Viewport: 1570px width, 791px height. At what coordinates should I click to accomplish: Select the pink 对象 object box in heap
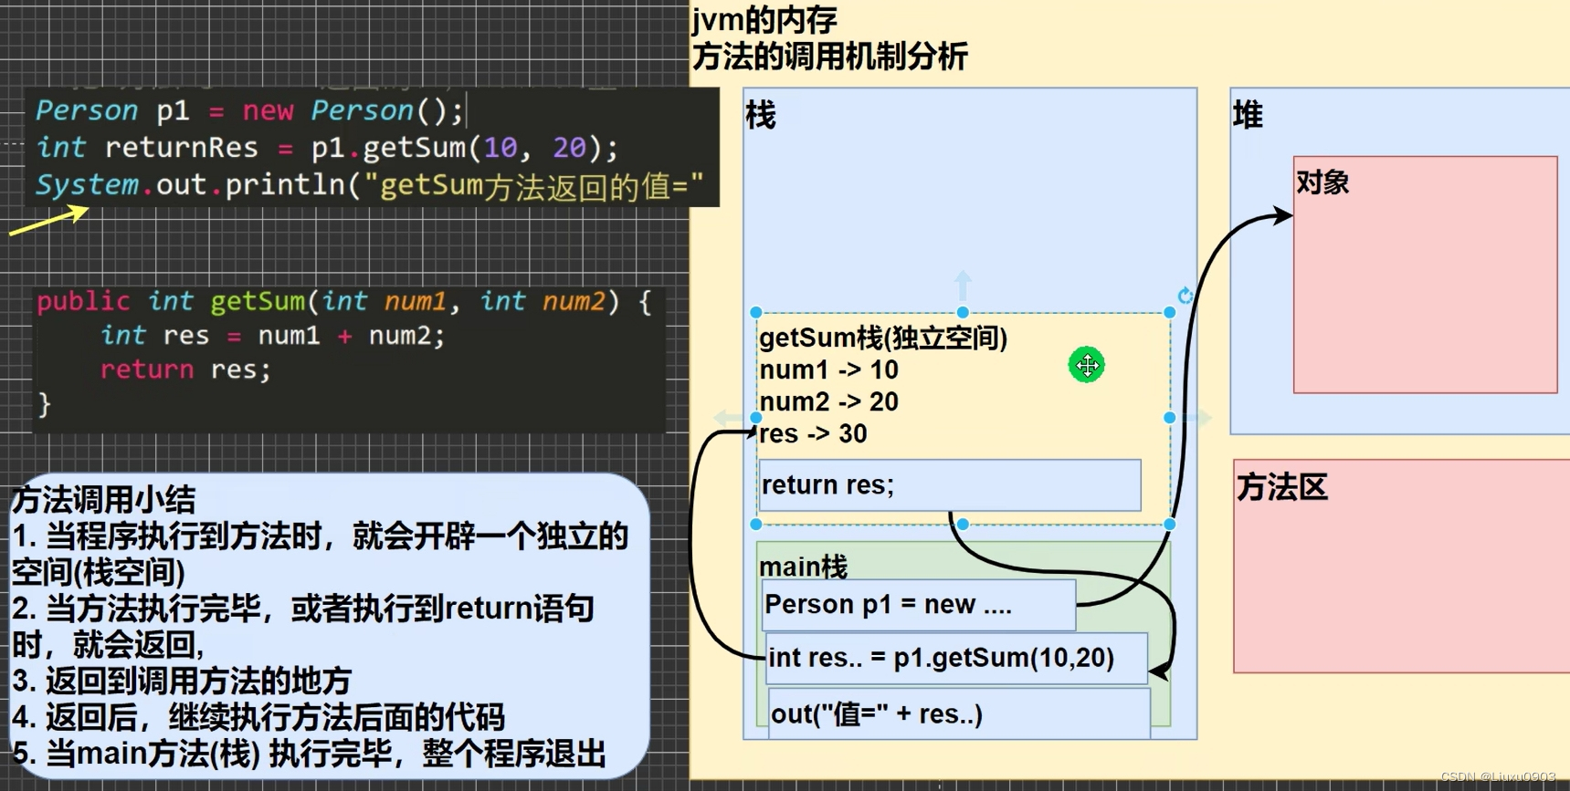(1425, 275)
